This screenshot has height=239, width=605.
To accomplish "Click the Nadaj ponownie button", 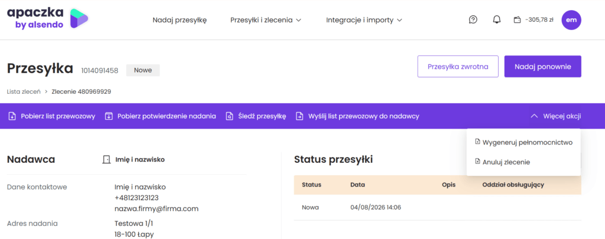I will pos(542,67).
